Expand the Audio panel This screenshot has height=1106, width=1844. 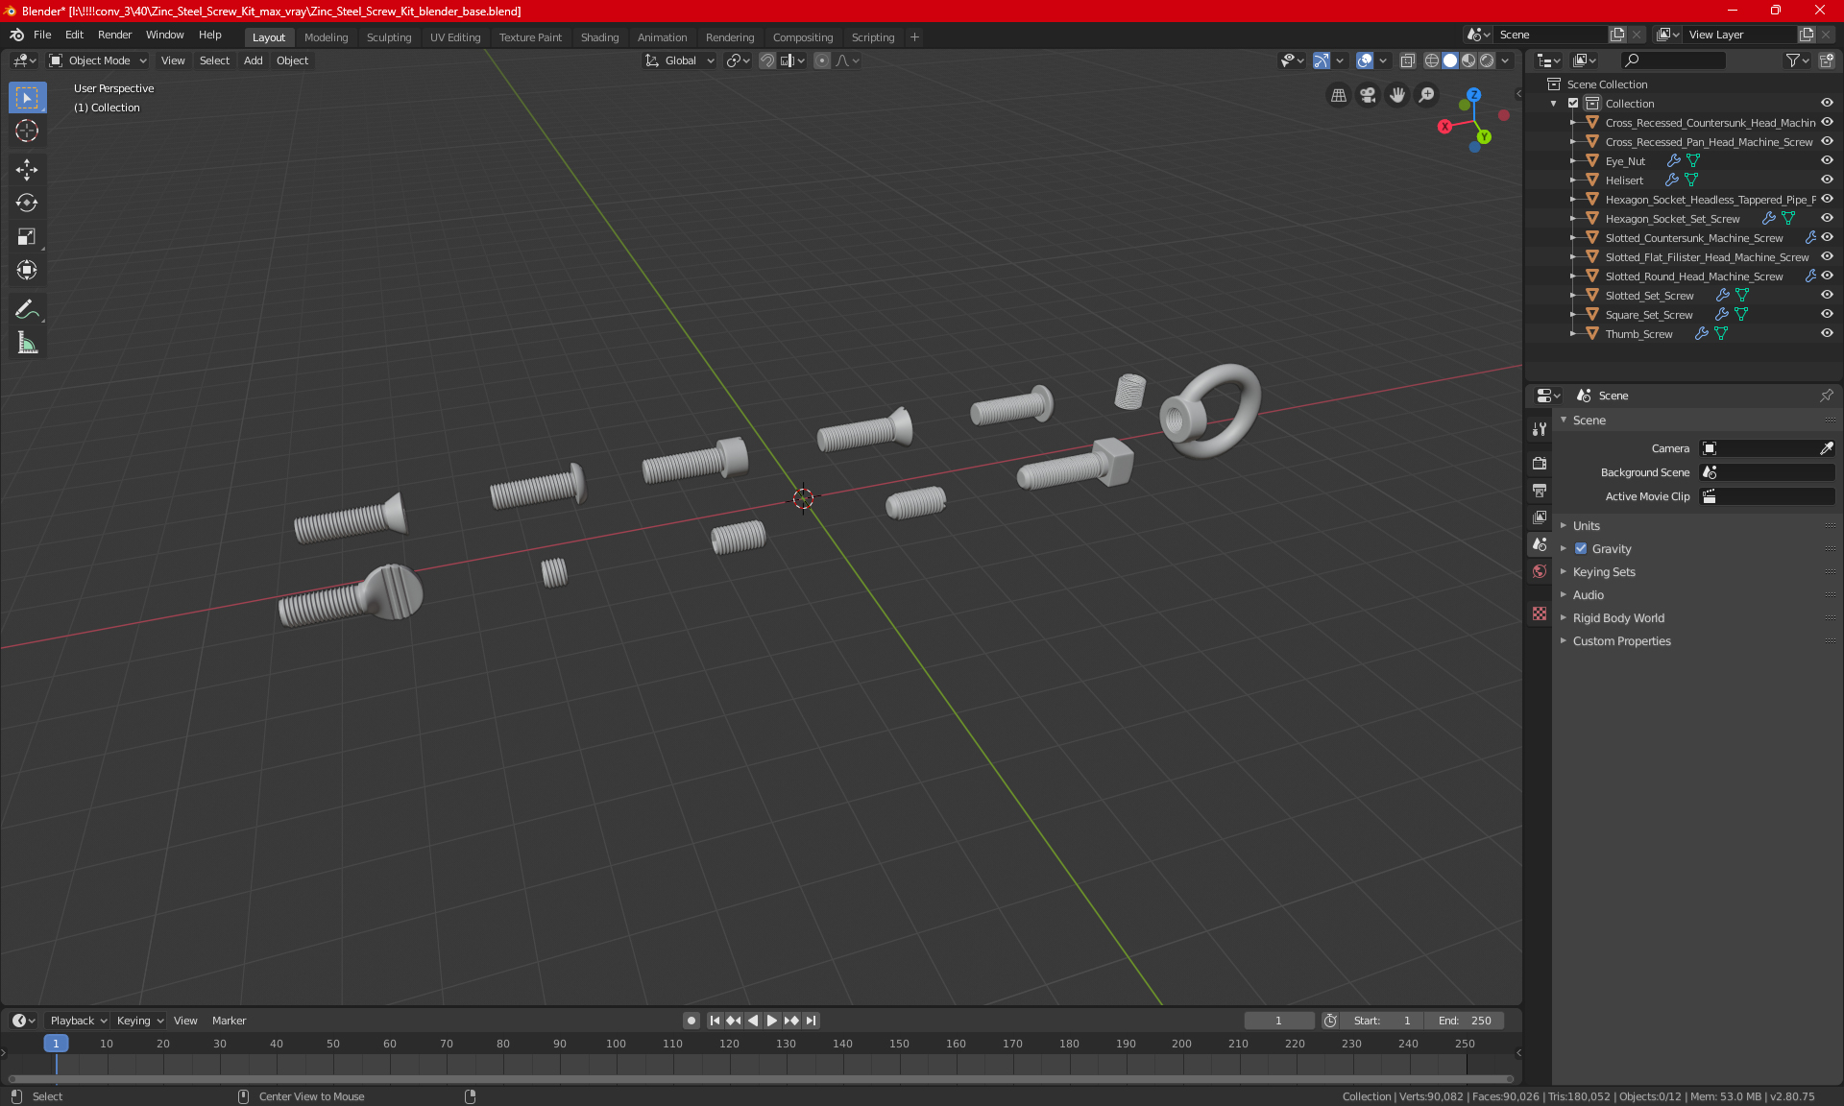[x=1588, y=594]
